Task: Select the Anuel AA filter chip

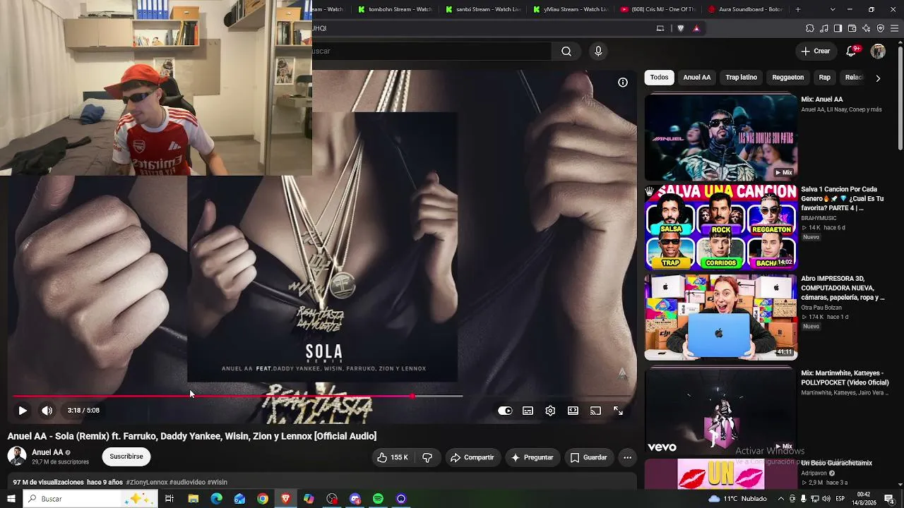Action: point(697,78)
